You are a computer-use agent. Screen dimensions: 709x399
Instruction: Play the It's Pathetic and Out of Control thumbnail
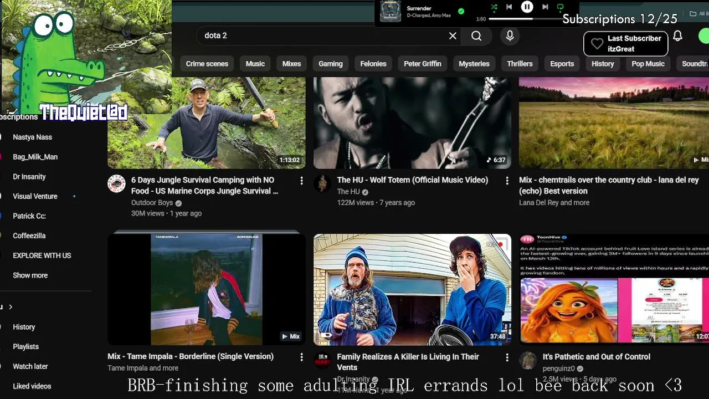coord(614,289)
